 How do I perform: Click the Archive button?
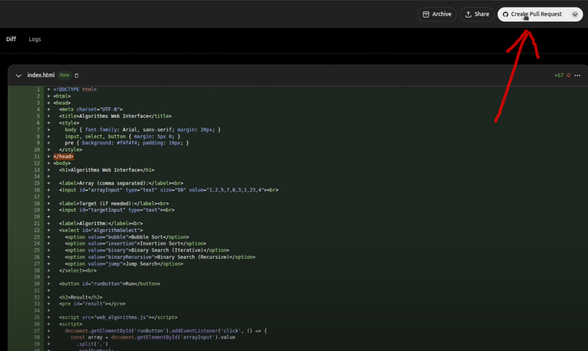[x=437, y=15]
